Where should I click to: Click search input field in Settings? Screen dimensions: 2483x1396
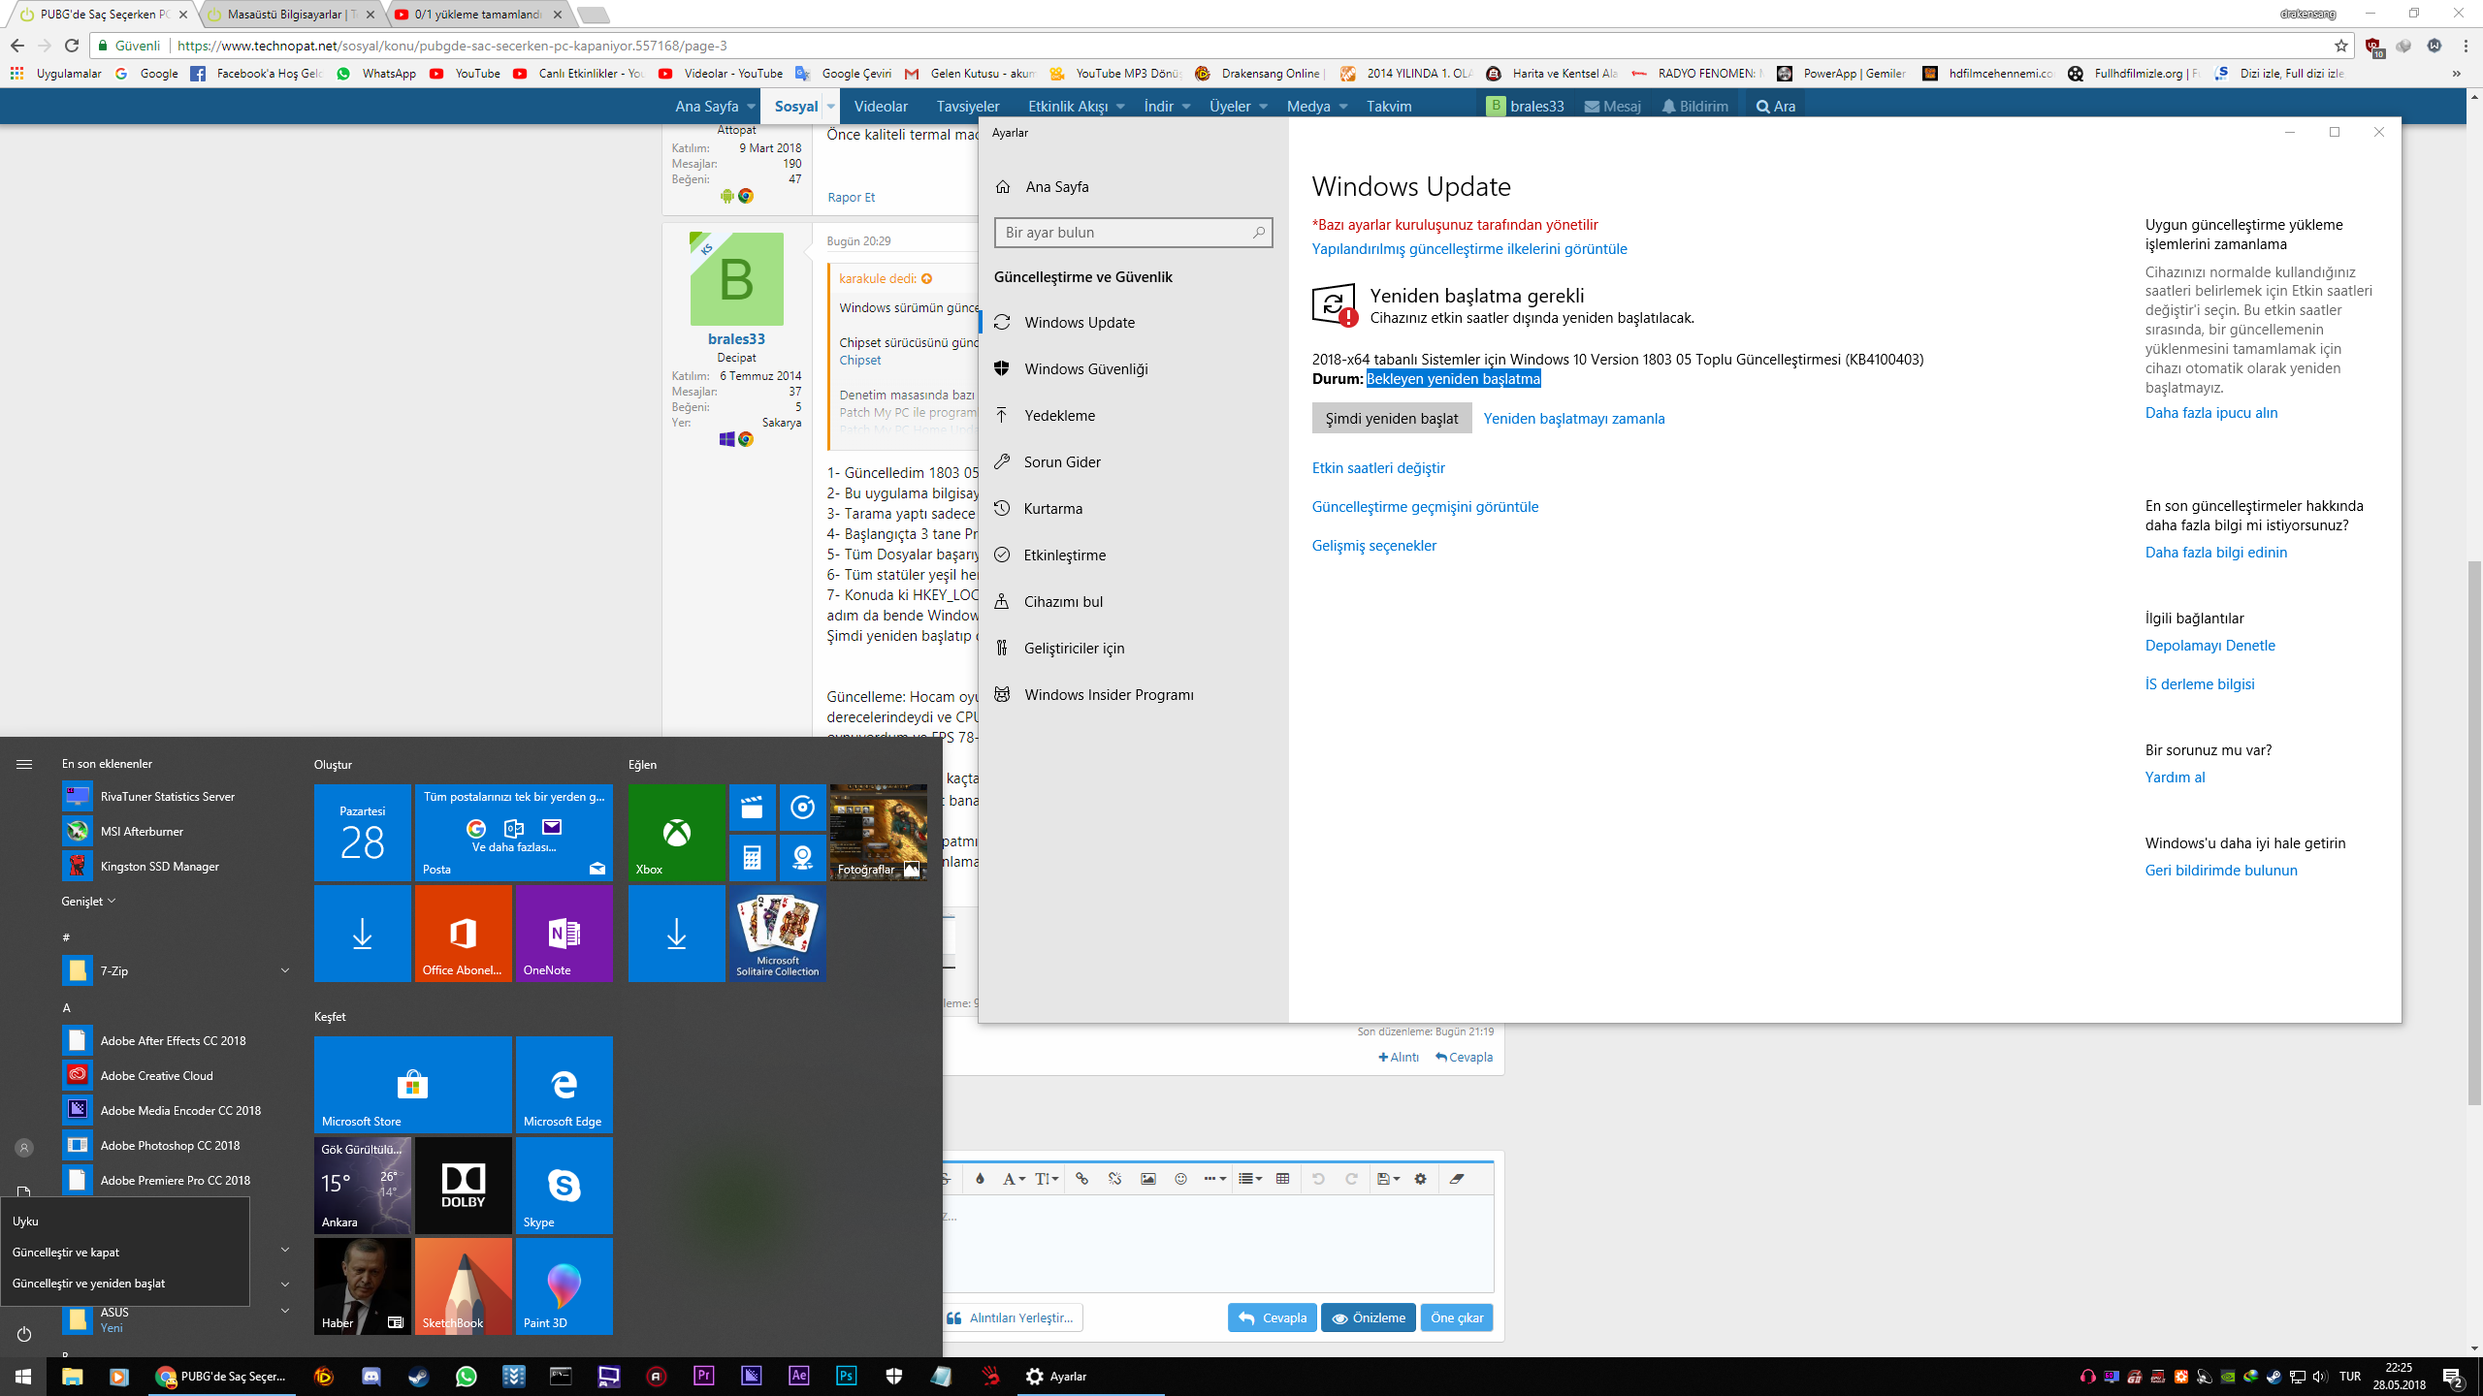click(1131, 232)
